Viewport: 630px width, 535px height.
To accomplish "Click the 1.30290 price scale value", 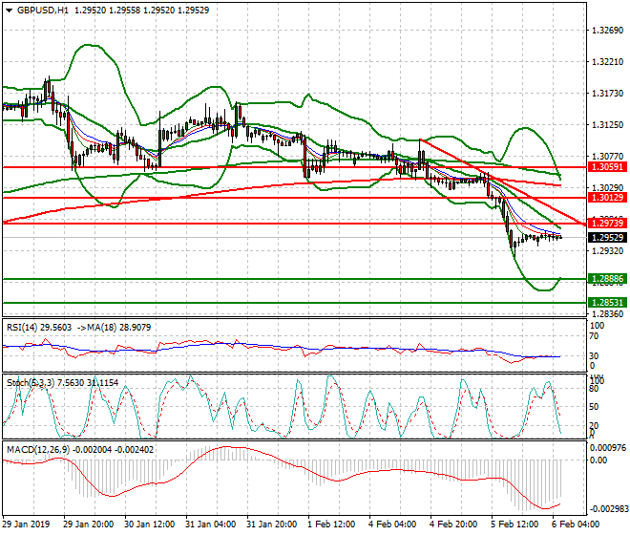I will pos(608,188).
